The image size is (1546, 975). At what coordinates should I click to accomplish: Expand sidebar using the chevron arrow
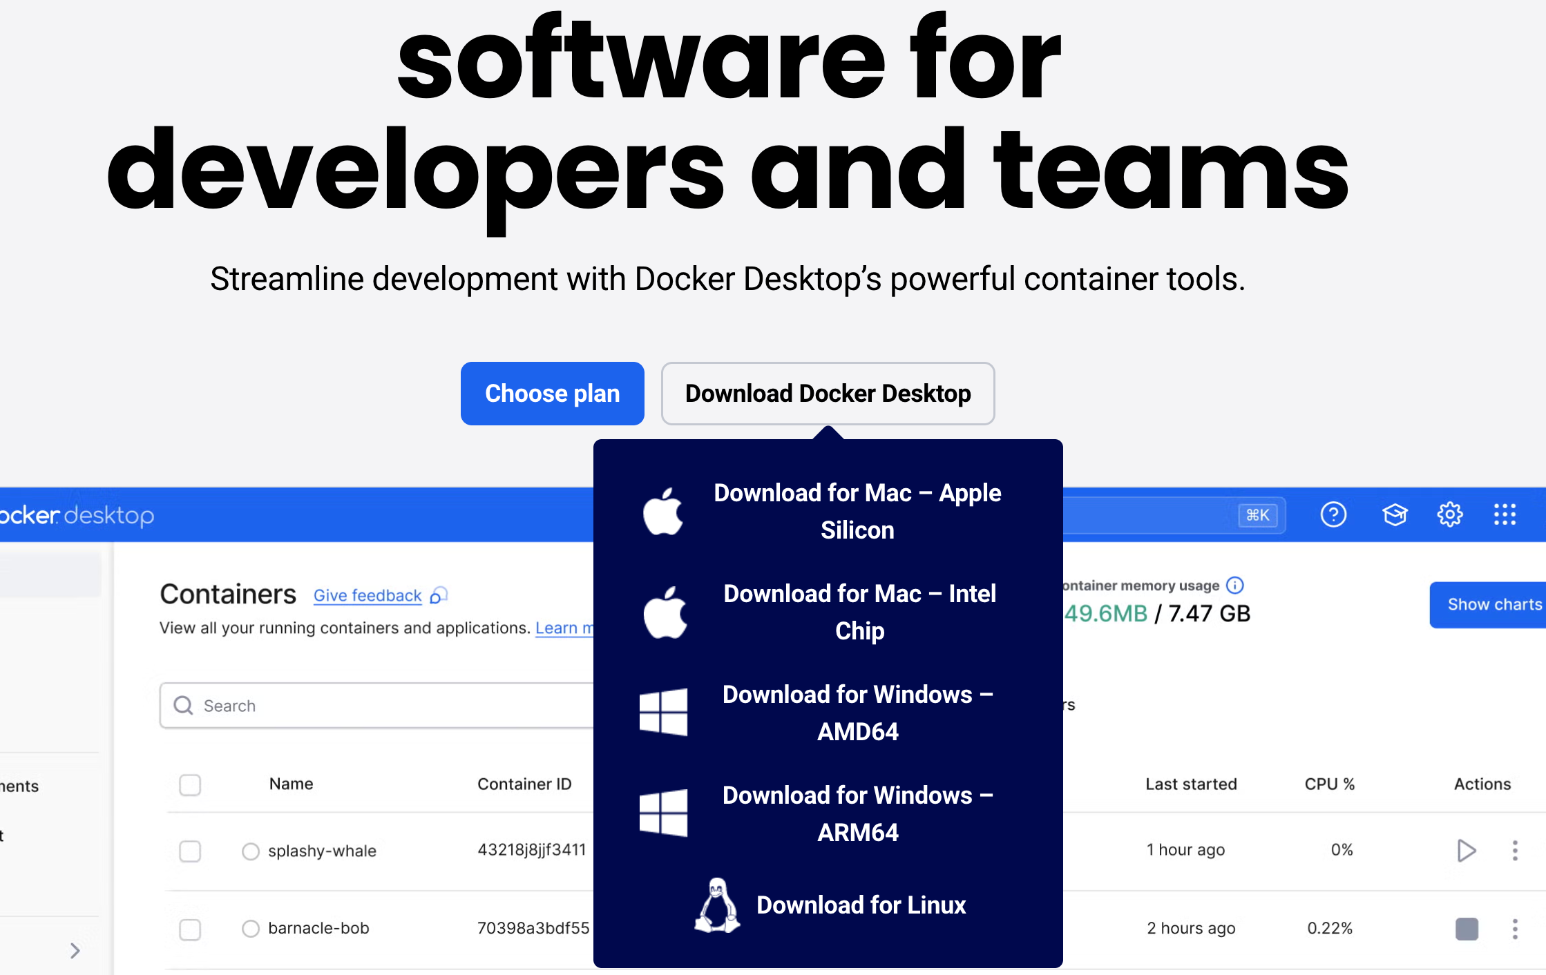[75, 951]
